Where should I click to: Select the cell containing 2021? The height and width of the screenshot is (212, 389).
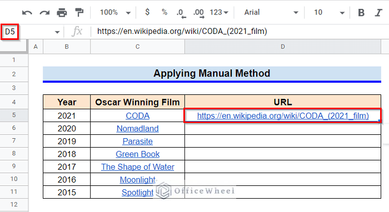point(67,115)
